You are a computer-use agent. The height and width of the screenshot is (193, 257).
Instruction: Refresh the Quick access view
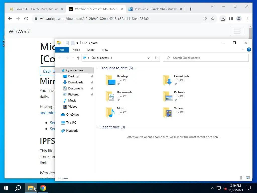click(156, 58)
